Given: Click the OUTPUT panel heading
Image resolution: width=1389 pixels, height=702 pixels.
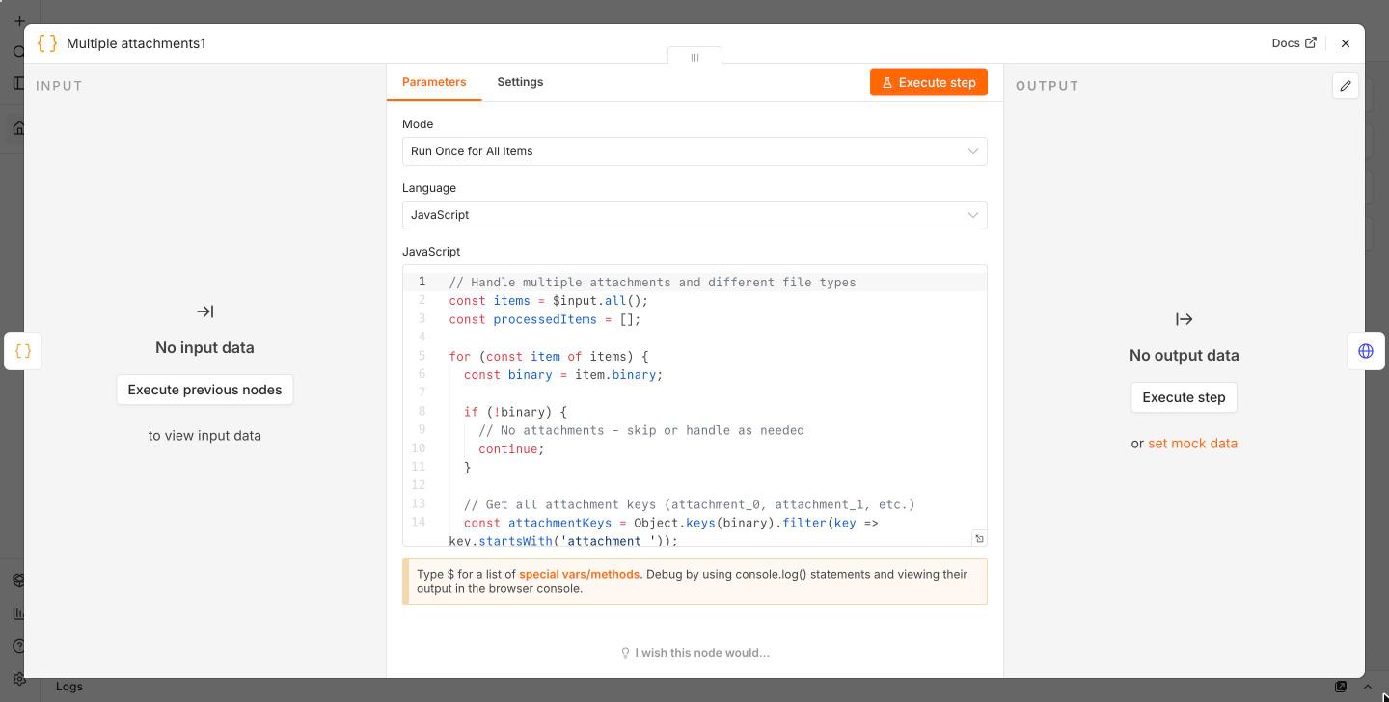Looking at the screenshot, I should click(1047, 86).
